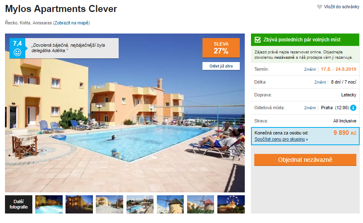Expand Spočítat cenu pro skupinu
Viewport: 363px width, 223px height.
point(280,139)
